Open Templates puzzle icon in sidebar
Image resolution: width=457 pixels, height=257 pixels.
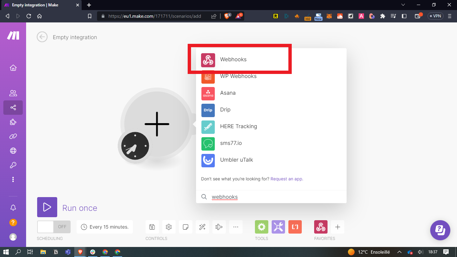coord(13,122)
